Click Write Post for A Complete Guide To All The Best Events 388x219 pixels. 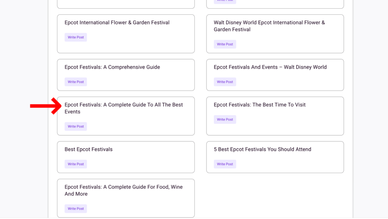point(76,126)
